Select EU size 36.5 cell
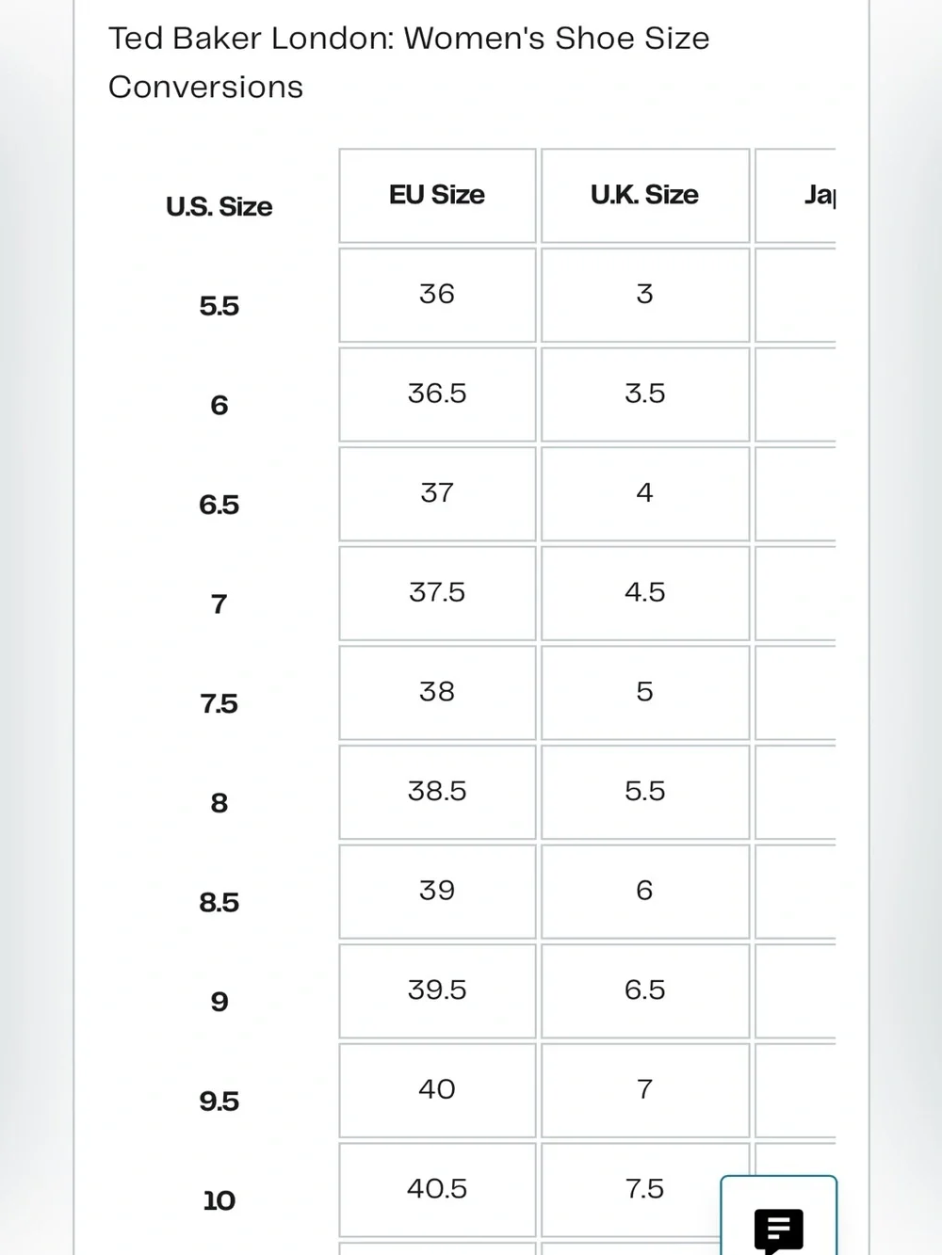Viewport: 942px width, 1255px height. coord(437,394)
